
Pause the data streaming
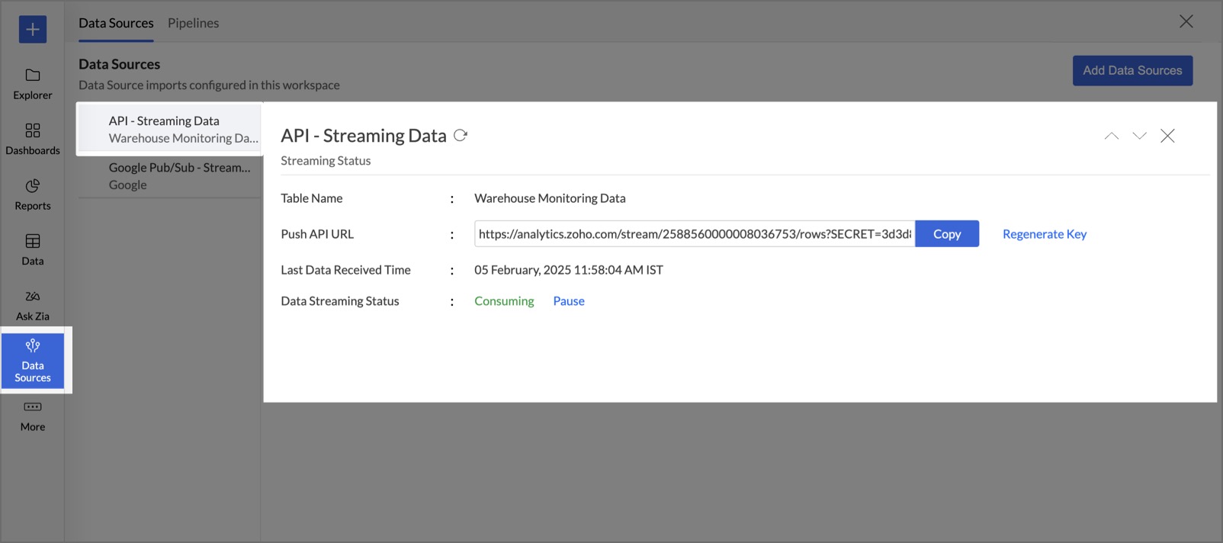pos(568,301)
